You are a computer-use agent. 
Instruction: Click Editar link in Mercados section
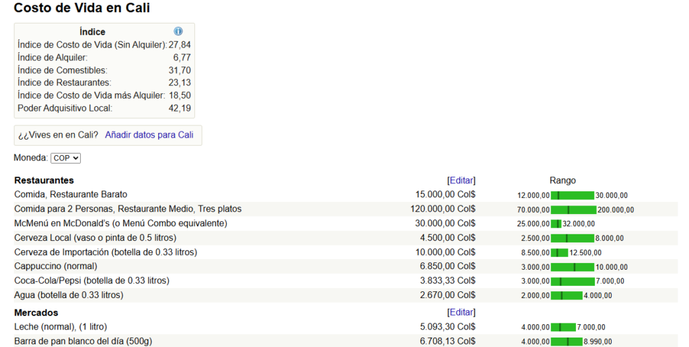tap(461, 313)
